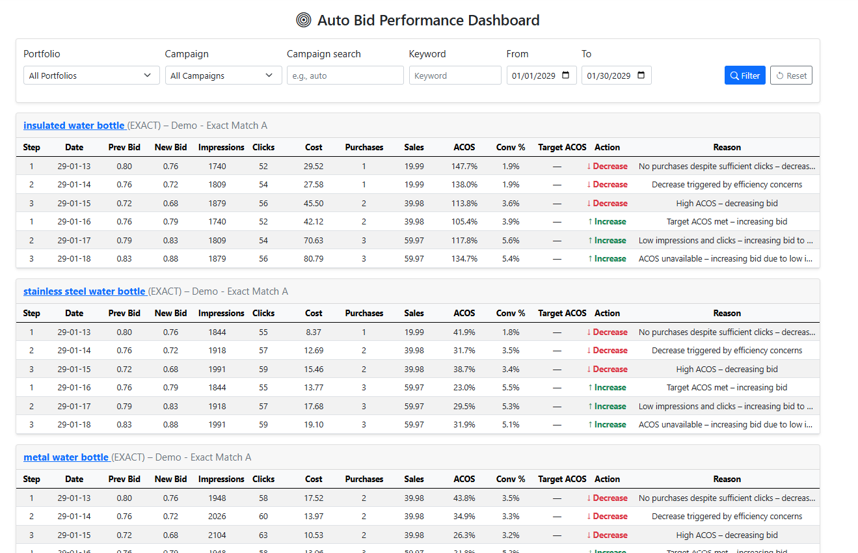Type in the Campaign search field

pyautogui.click(x=345, y=75)
